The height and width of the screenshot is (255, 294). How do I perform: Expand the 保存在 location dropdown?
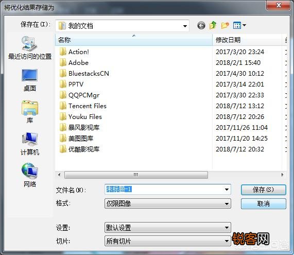pyautogui.click(x=122, y=26)
